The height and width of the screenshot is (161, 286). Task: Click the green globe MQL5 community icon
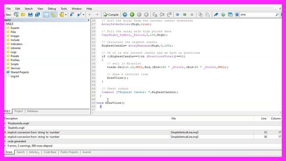[223, 15]
